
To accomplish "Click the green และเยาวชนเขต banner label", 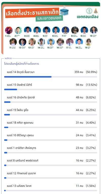I will [49, 18].
